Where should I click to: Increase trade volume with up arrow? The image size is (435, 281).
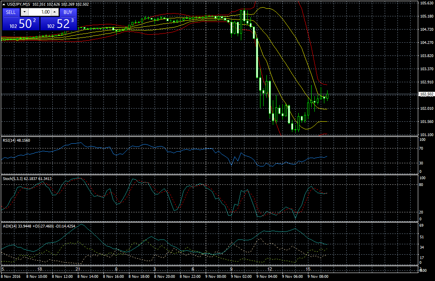(x=54, y=12)
